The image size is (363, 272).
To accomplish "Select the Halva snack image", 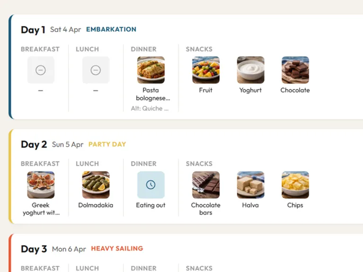I will coord(251,185).
